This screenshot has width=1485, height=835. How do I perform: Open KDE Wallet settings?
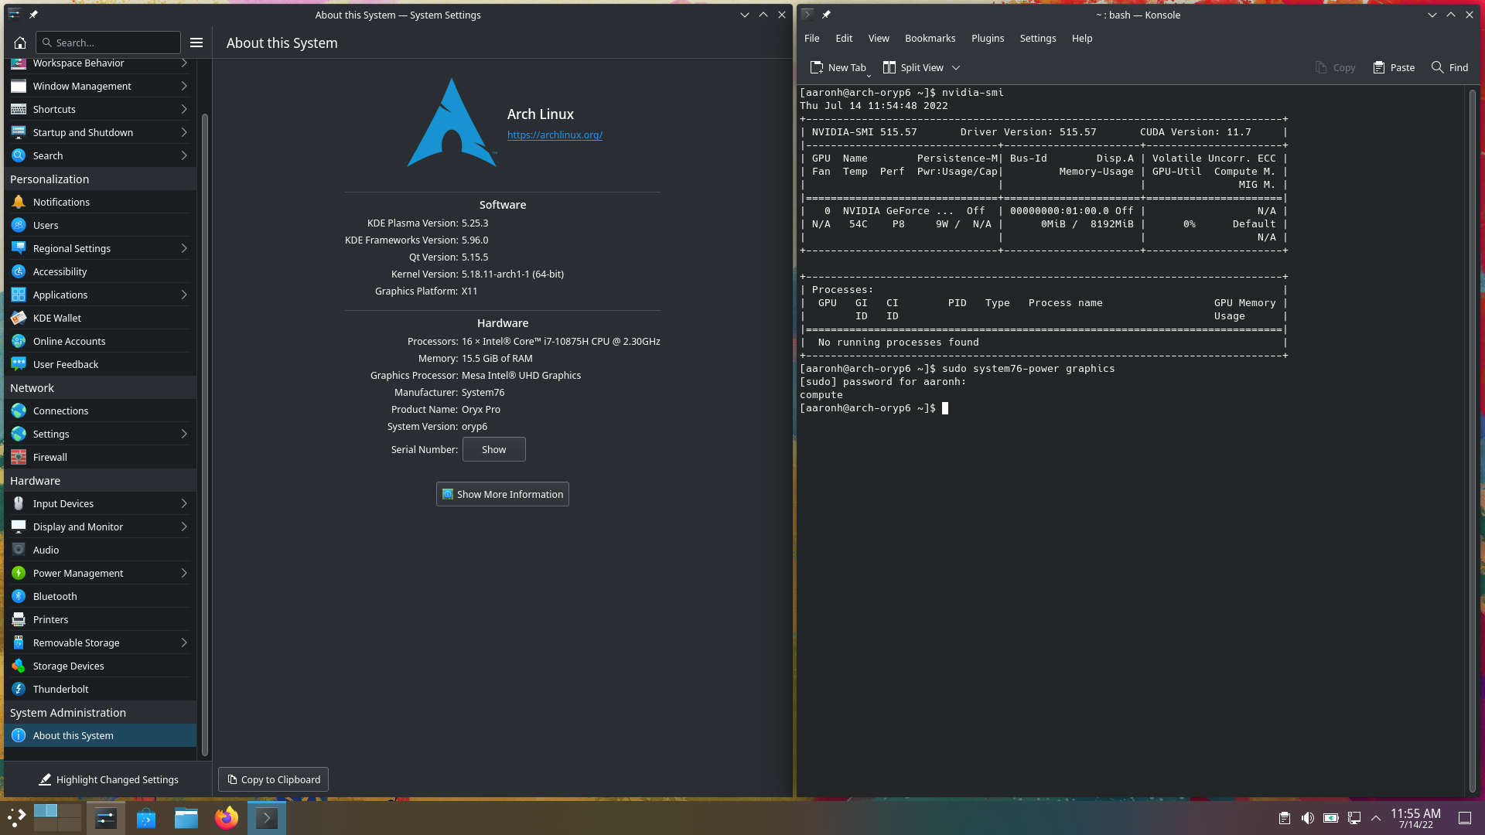coord(101,318)
